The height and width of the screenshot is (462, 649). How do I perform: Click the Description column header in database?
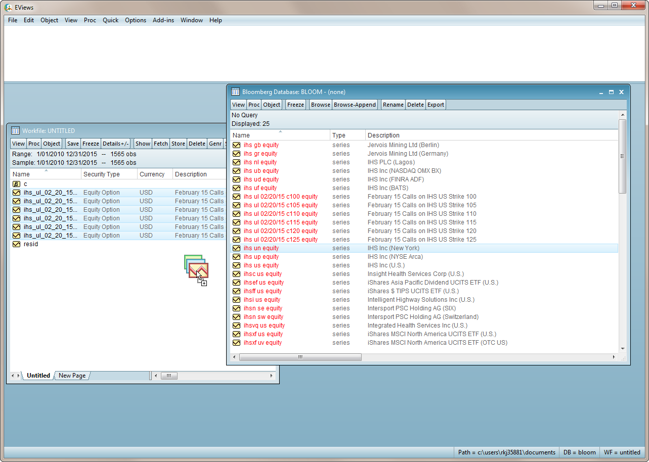coord(383,135)
